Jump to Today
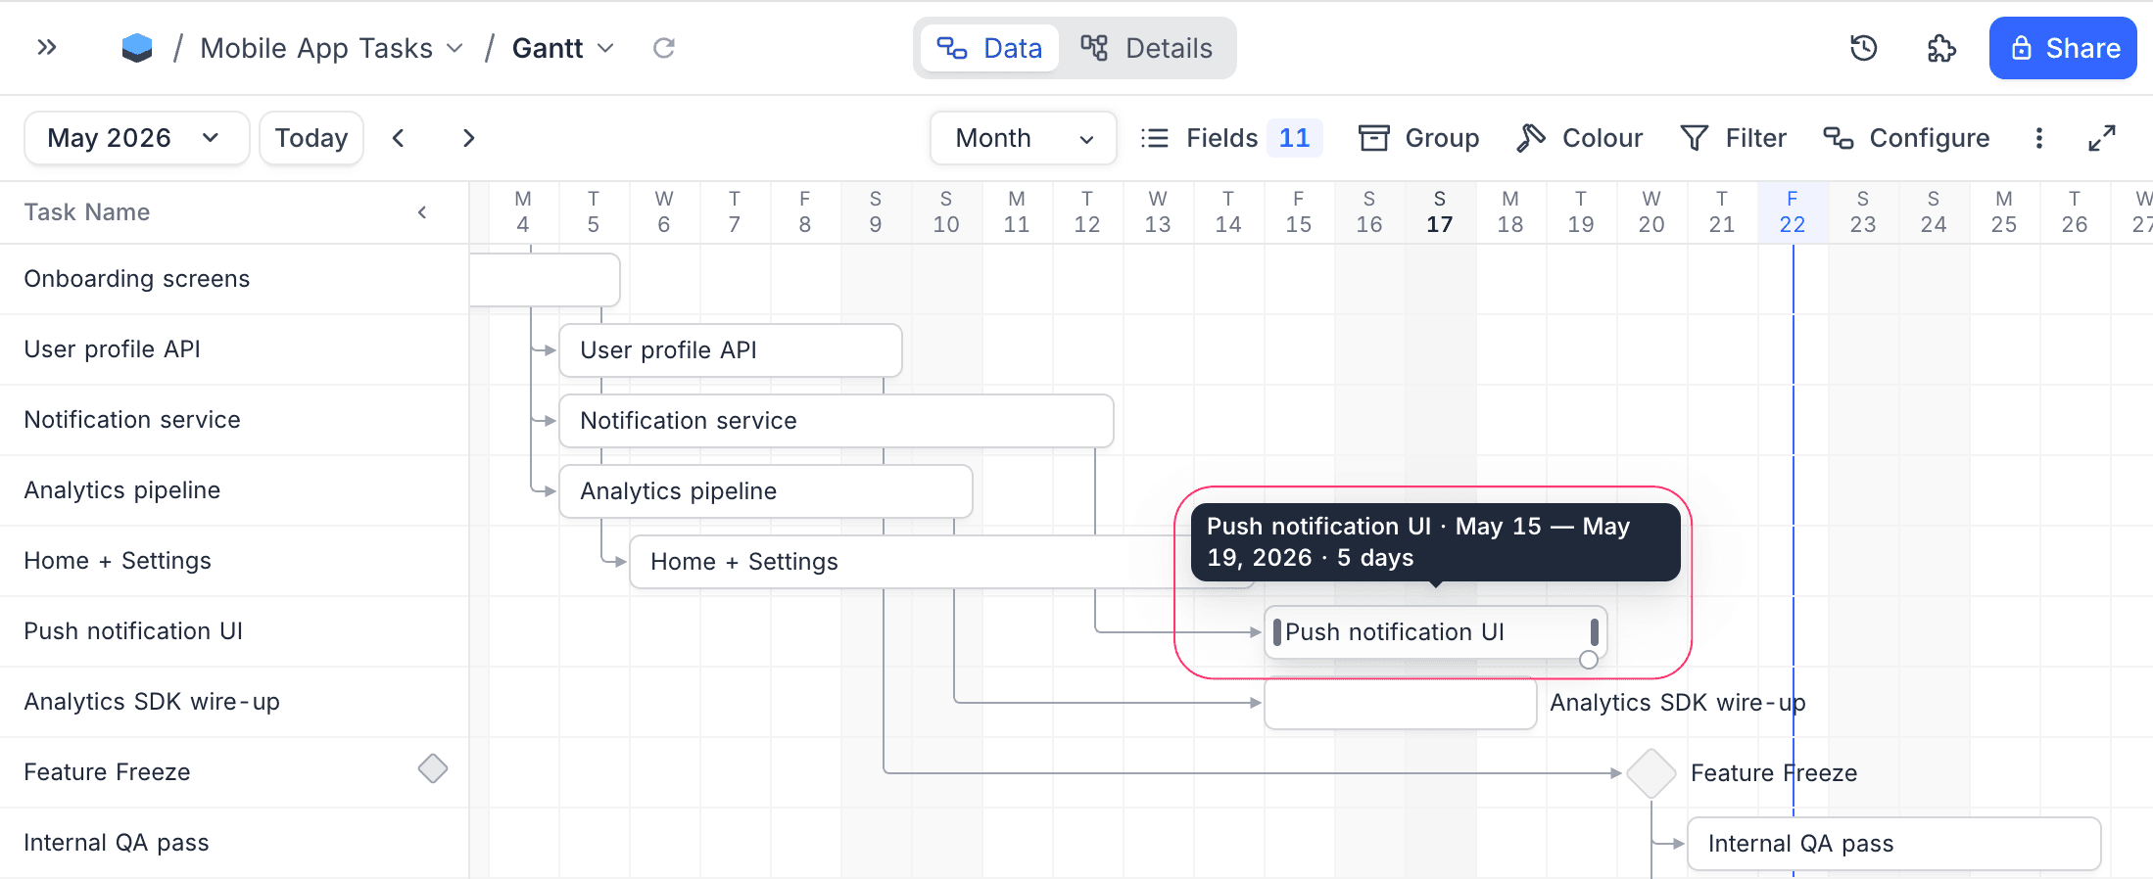The width and height of the screenshot is (2153, 879). 311,138
